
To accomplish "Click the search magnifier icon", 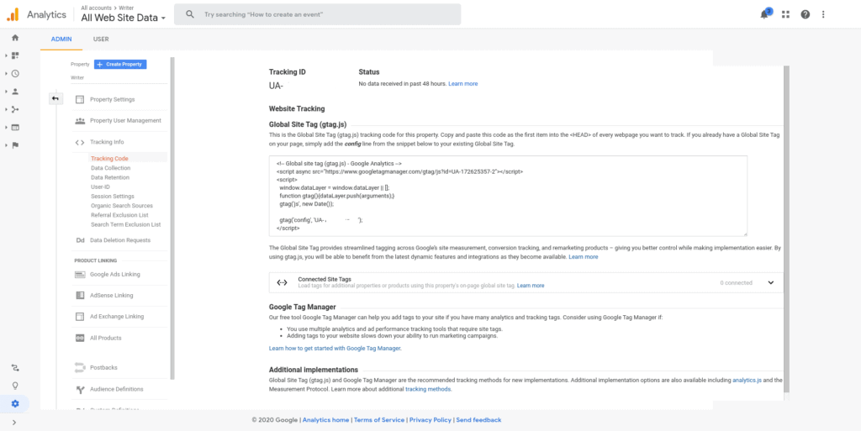I will click(x=190, y=14).
